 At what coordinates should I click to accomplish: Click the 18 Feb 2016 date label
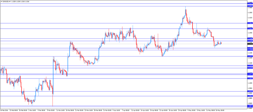[4, 110]
